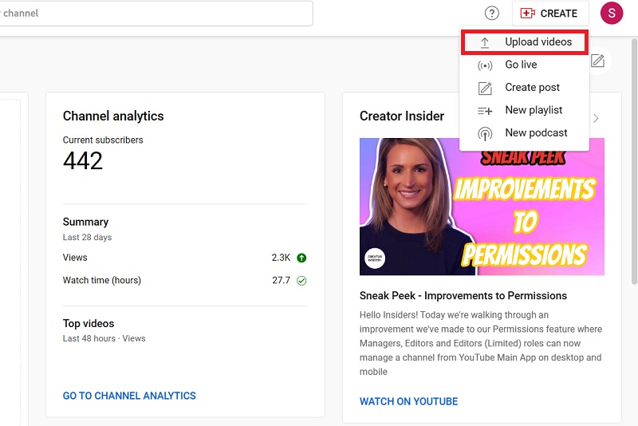Click the Watch time green check icon
Screen dimensions: 638x426
point(301,281)
